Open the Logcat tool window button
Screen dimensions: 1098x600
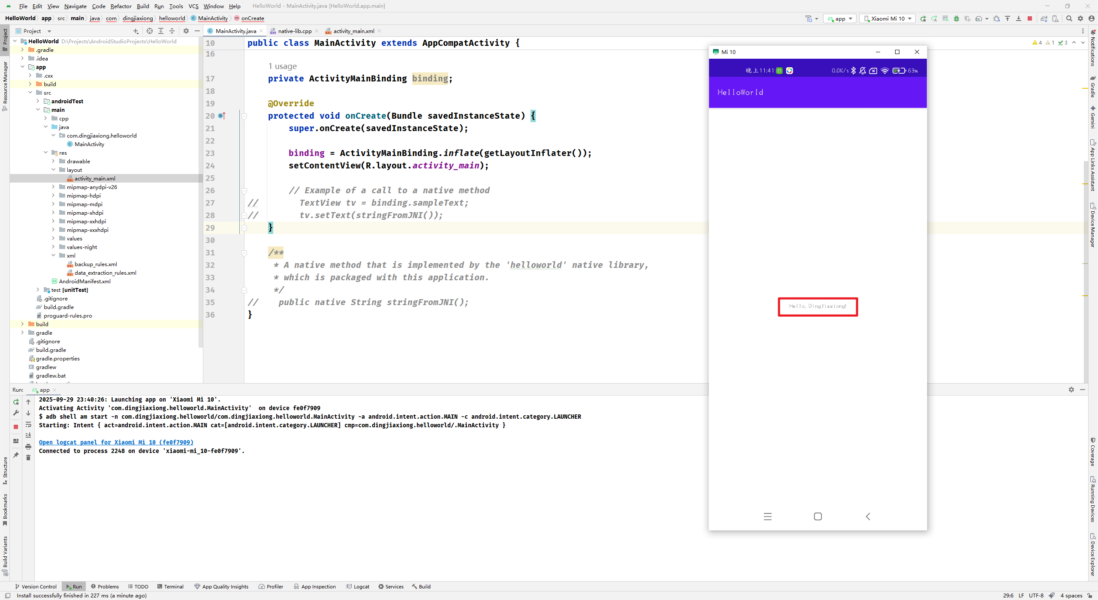coord(358,587)
